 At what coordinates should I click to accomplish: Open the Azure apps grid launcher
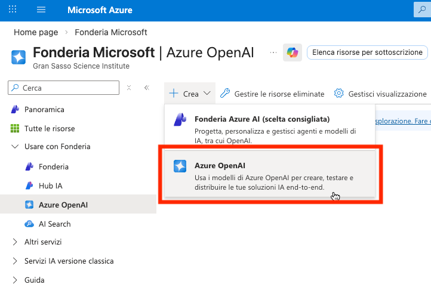[x=13, y=10]
